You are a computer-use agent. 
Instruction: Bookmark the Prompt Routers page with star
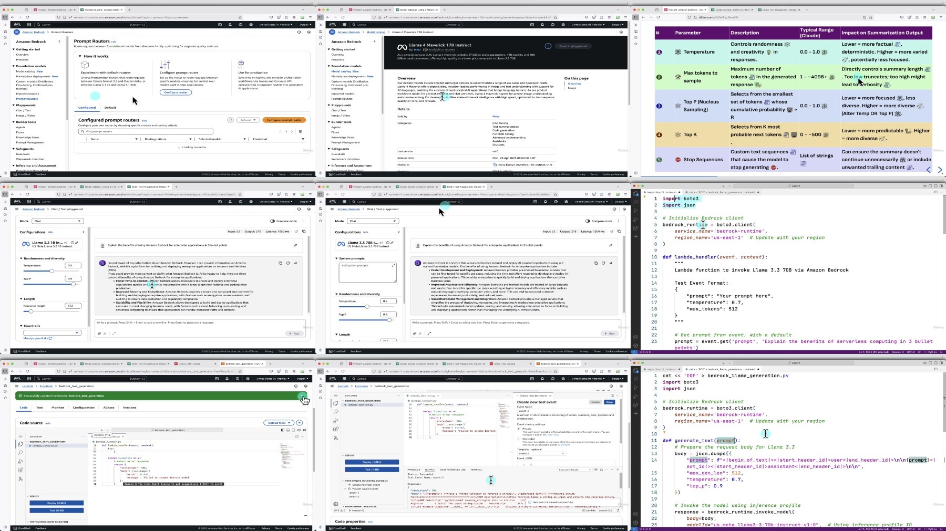[x=240, y=17]
